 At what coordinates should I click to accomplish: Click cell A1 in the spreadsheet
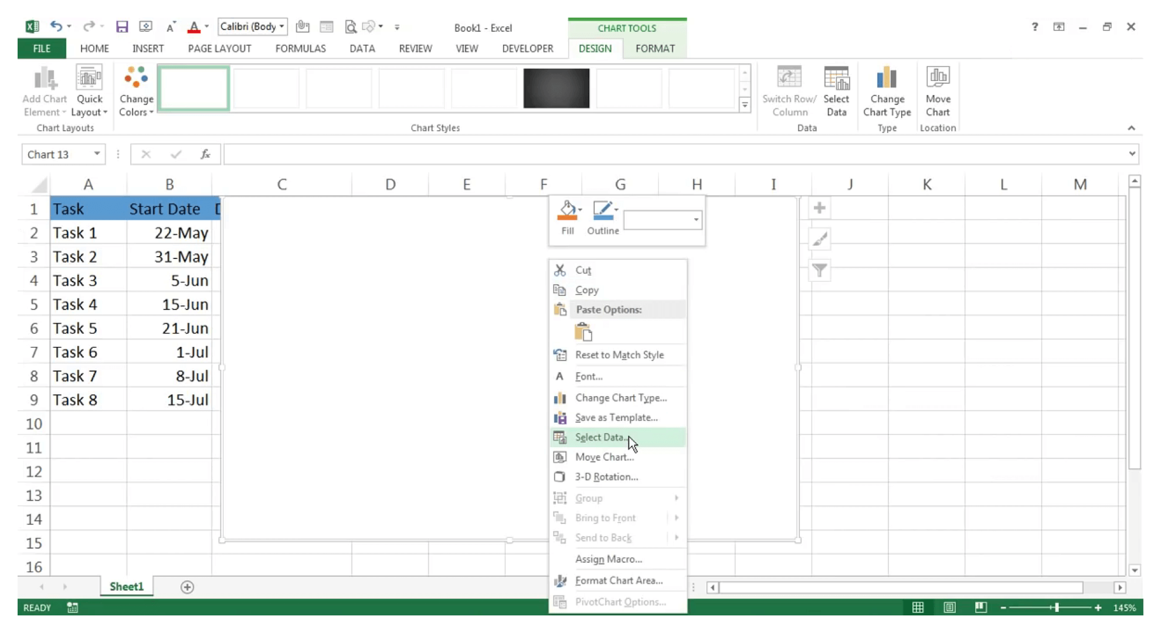pos(88,208)
